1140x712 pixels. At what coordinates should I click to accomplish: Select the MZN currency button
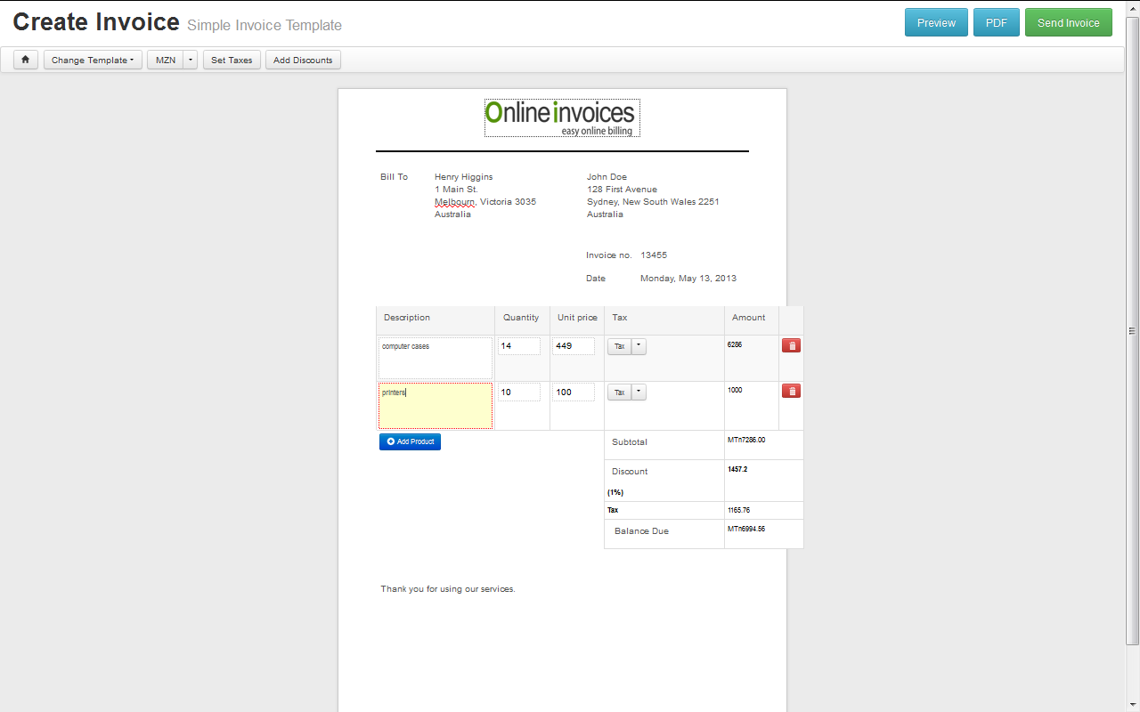(x=166, y=60)
